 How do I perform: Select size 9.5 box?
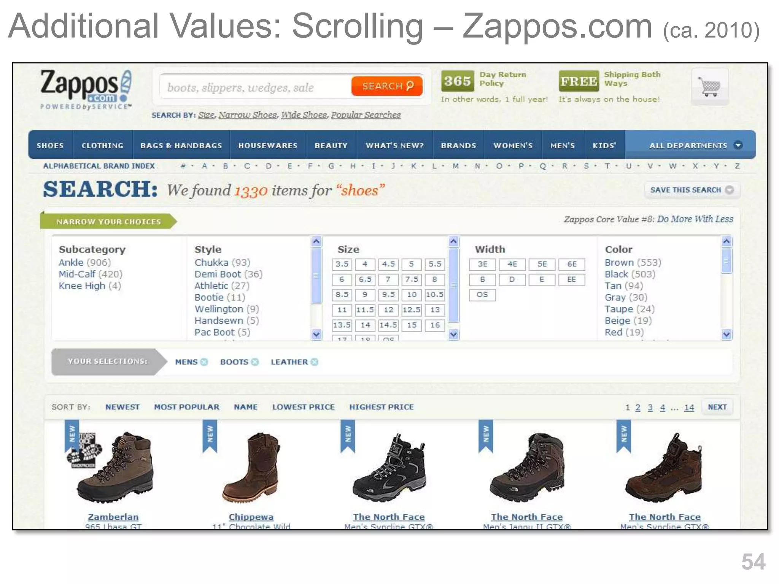(x=388, y=295)
